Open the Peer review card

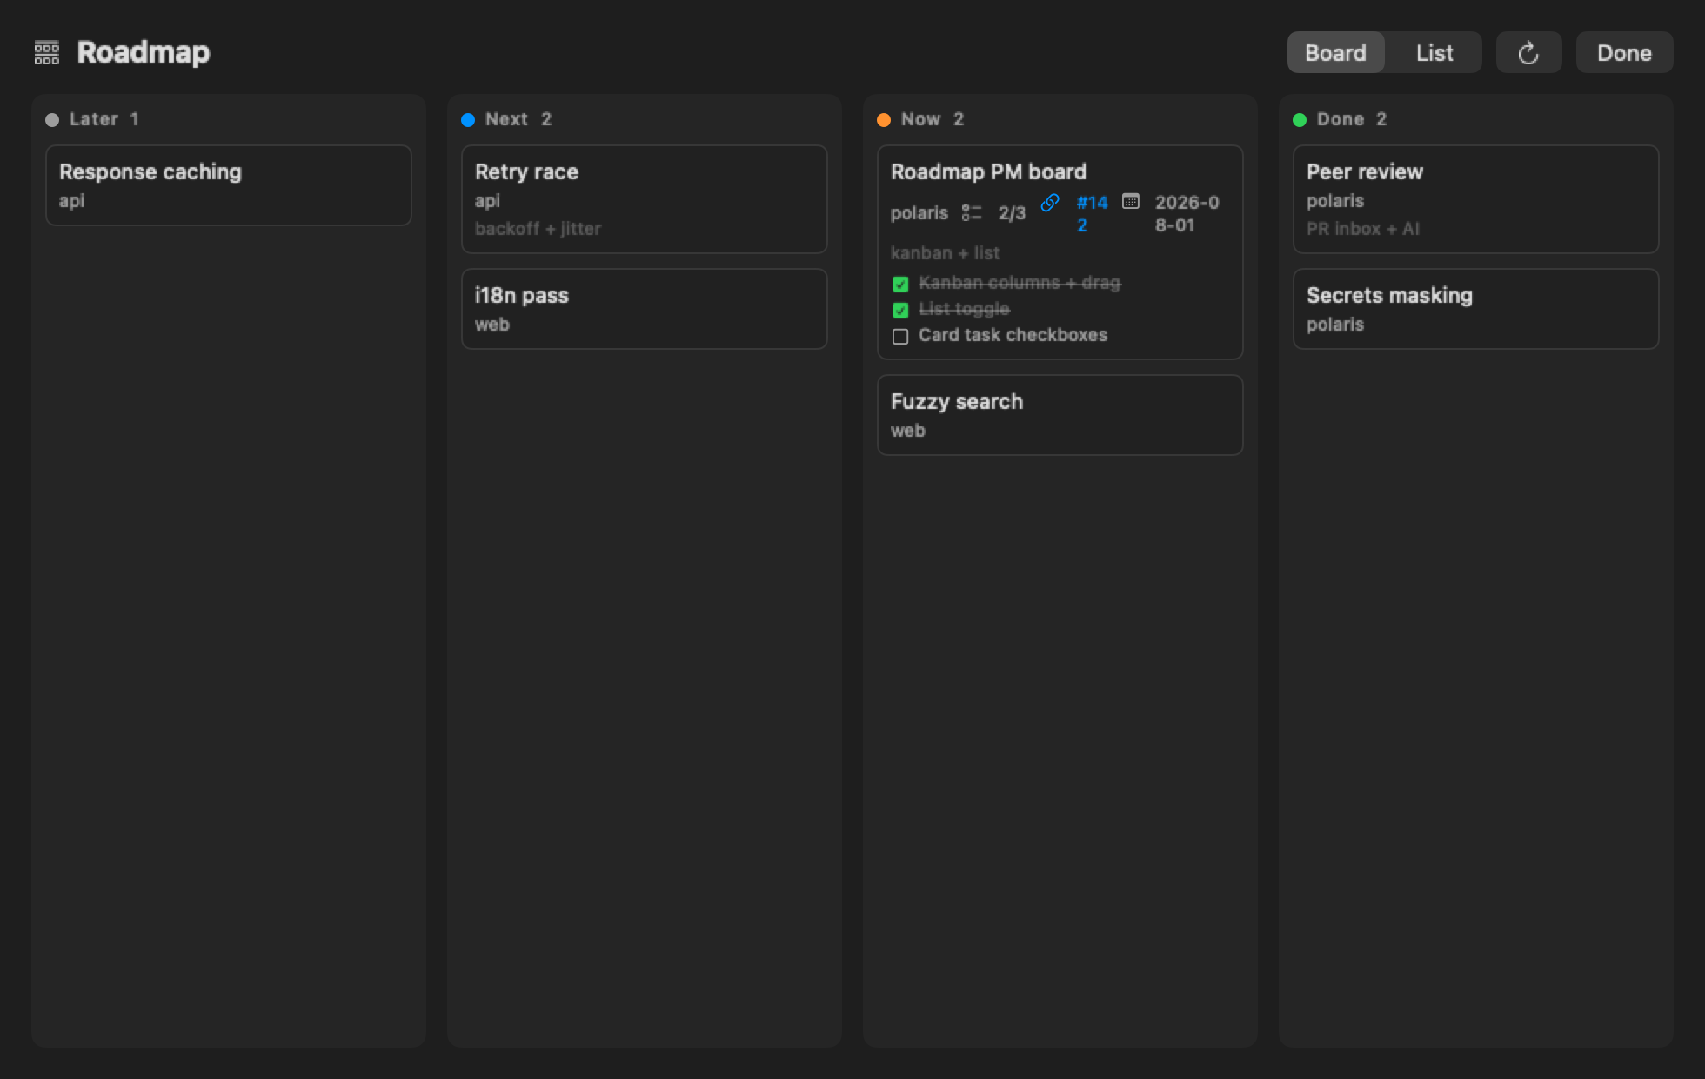coord(1476,199)
